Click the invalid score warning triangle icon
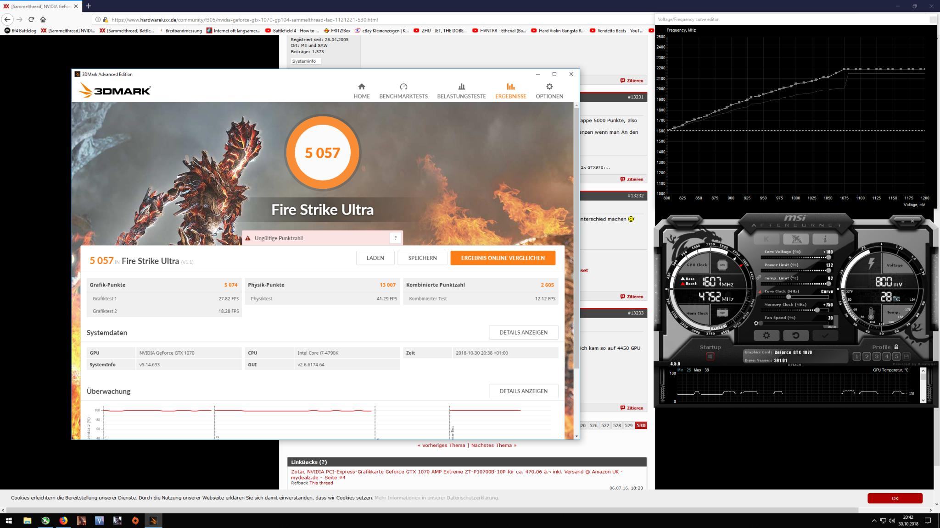940x528 pixels. 248,238
